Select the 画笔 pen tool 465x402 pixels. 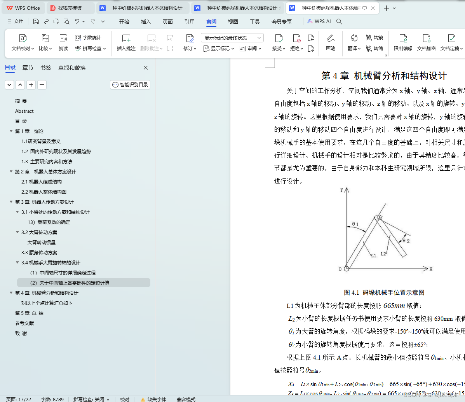(330, 42)
